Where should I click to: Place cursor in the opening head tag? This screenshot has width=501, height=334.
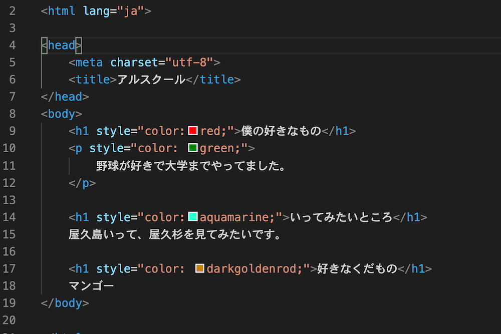61,46
